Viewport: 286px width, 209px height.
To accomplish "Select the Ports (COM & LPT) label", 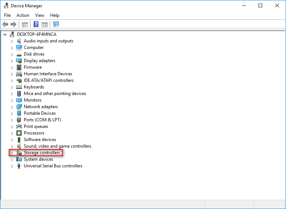I will tap(42, 120).
